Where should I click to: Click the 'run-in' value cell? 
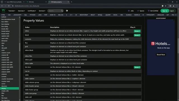27,71
